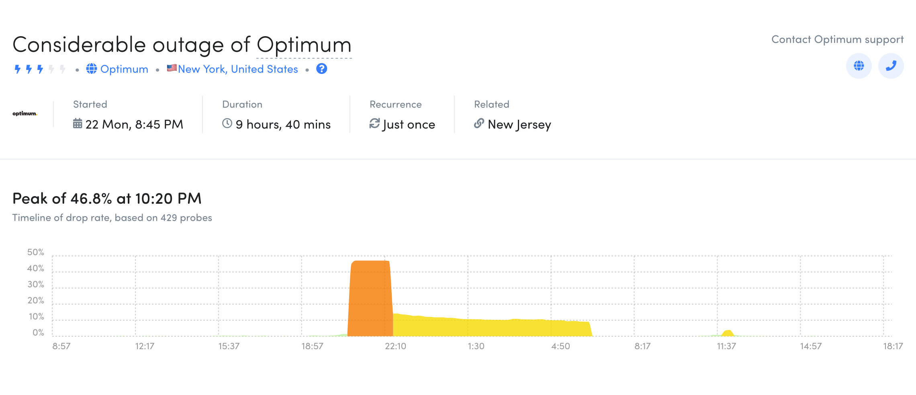Click the dash-underlined Optimum in the title
The height and width of the screenshot is (395, 916).
pos(304,45)
